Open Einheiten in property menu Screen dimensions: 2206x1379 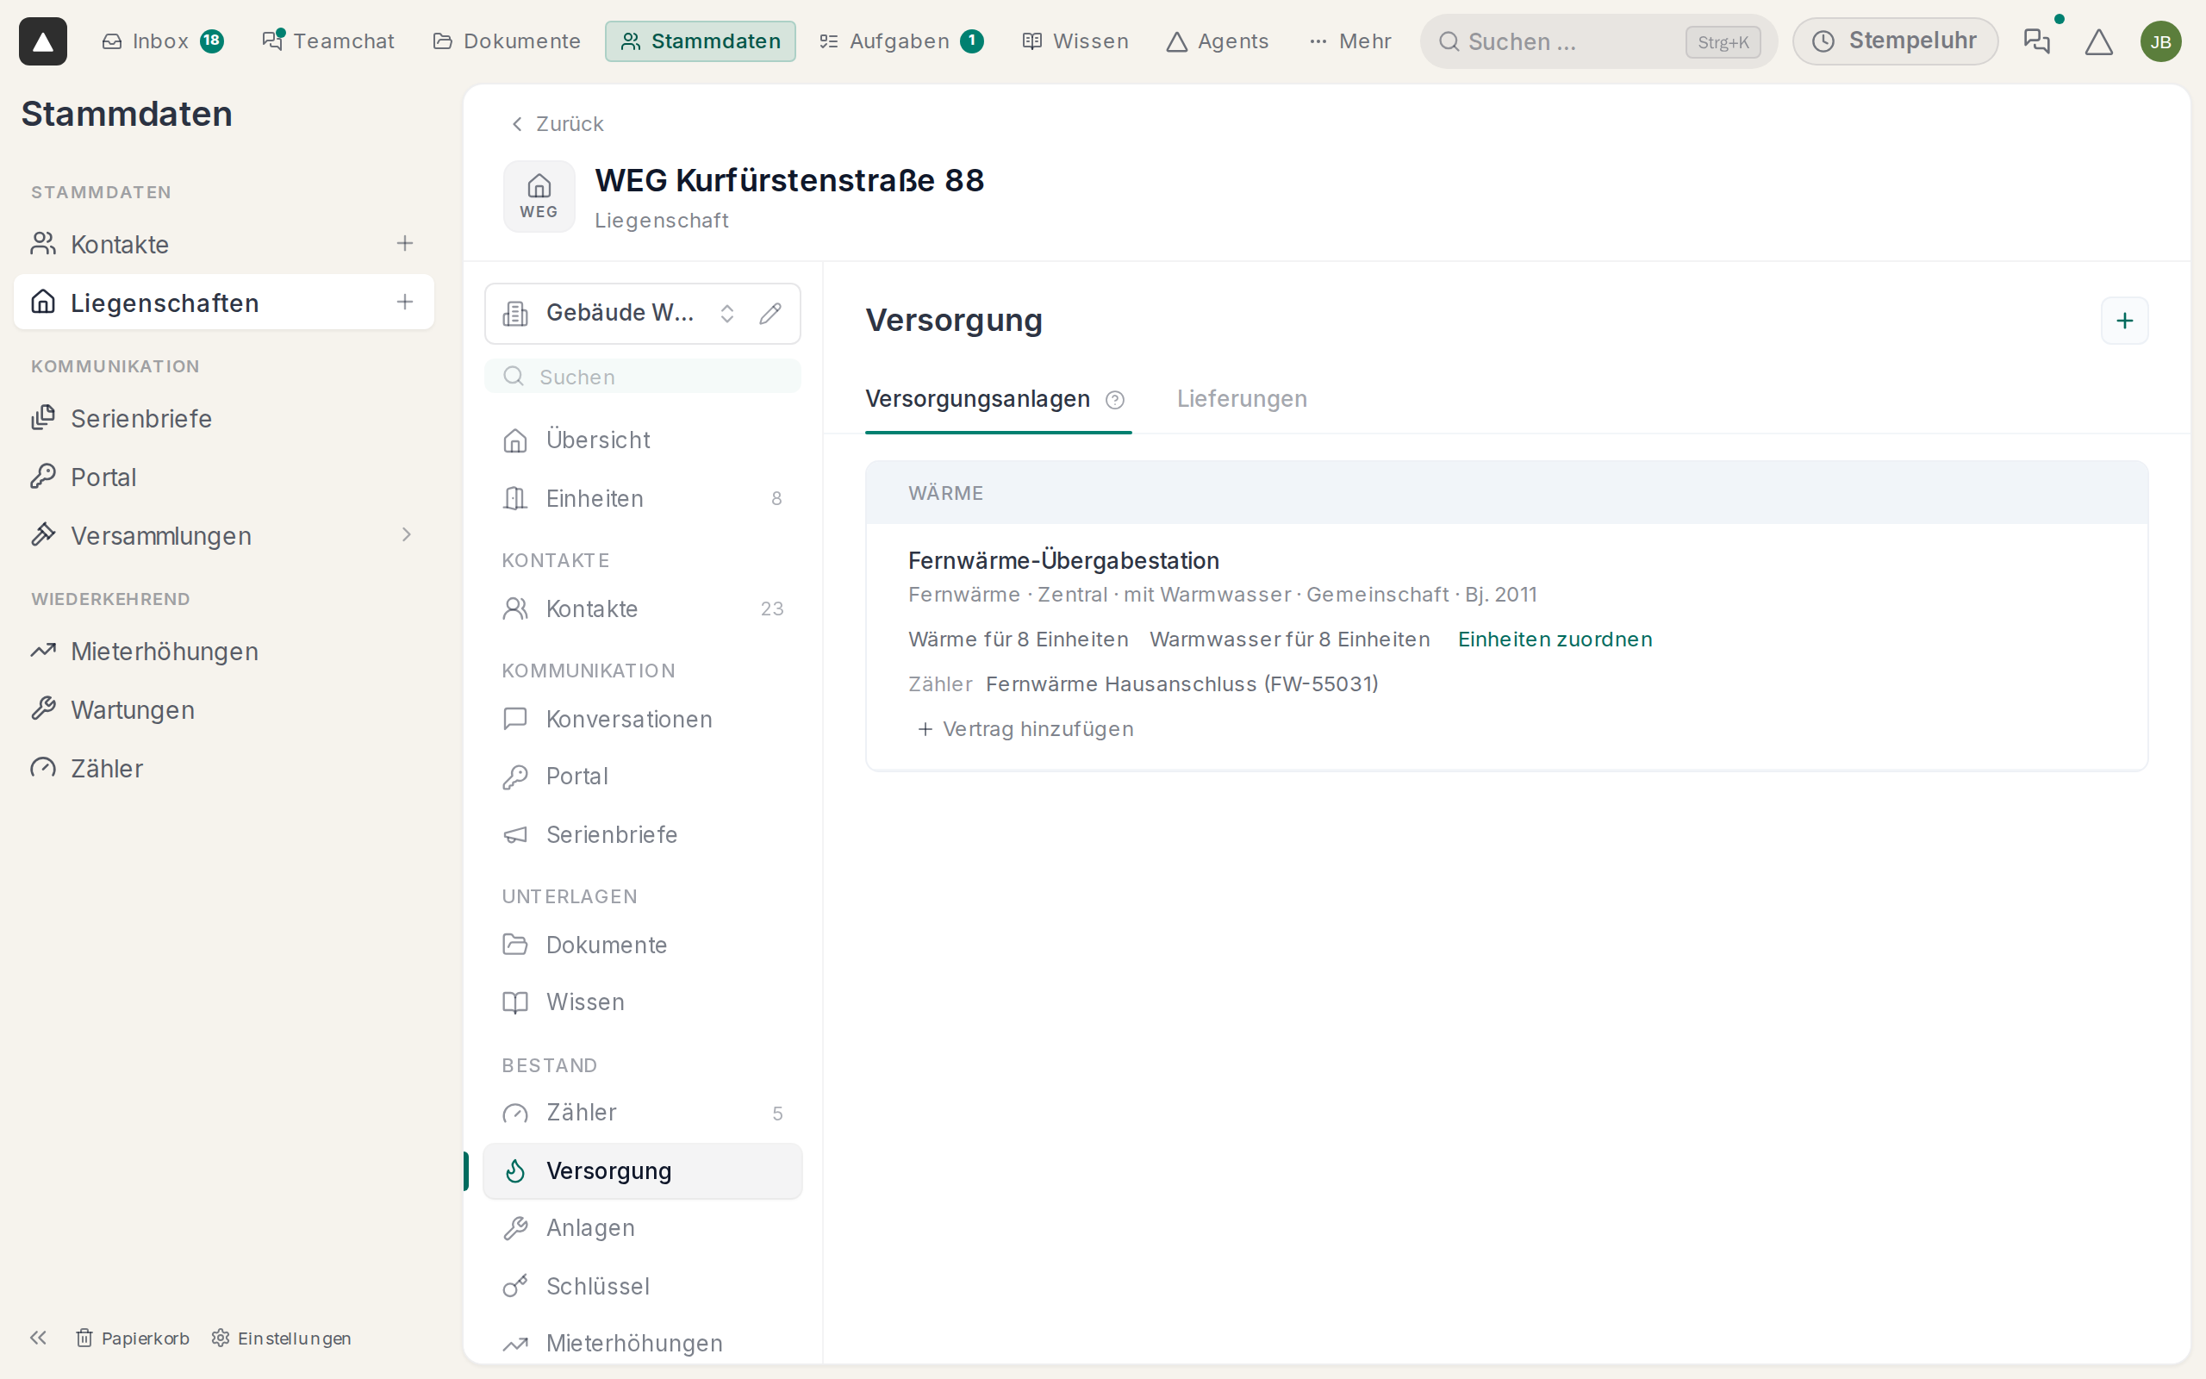(643, 499)
